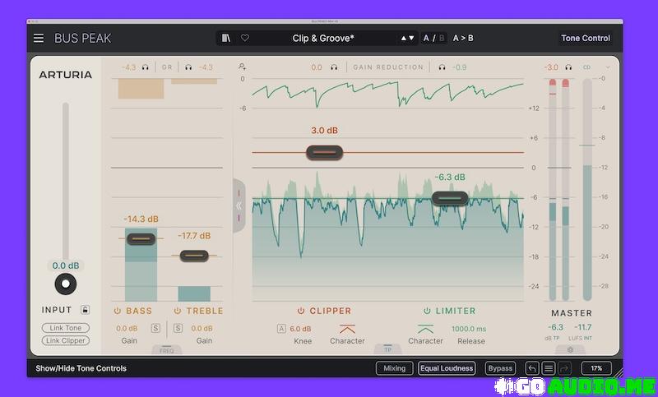Click headphones icon beside right -4.3 tone value
The width and height of the screenshot is (658, 397).
click(188, 67)
